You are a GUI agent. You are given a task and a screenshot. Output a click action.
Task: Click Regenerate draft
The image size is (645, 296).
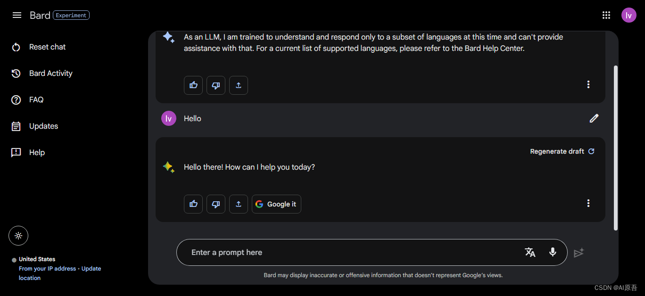tap(562, 151)
